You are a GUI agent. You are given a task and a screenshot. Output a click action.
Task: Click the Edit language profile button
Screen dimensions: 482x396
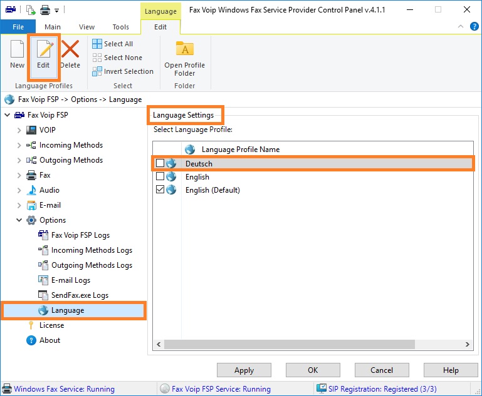43,56
